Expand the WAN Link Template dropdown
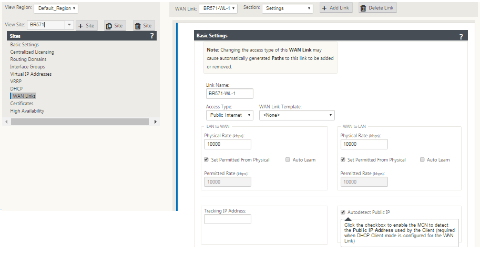480x253 pixels. (x=297, y=115)
